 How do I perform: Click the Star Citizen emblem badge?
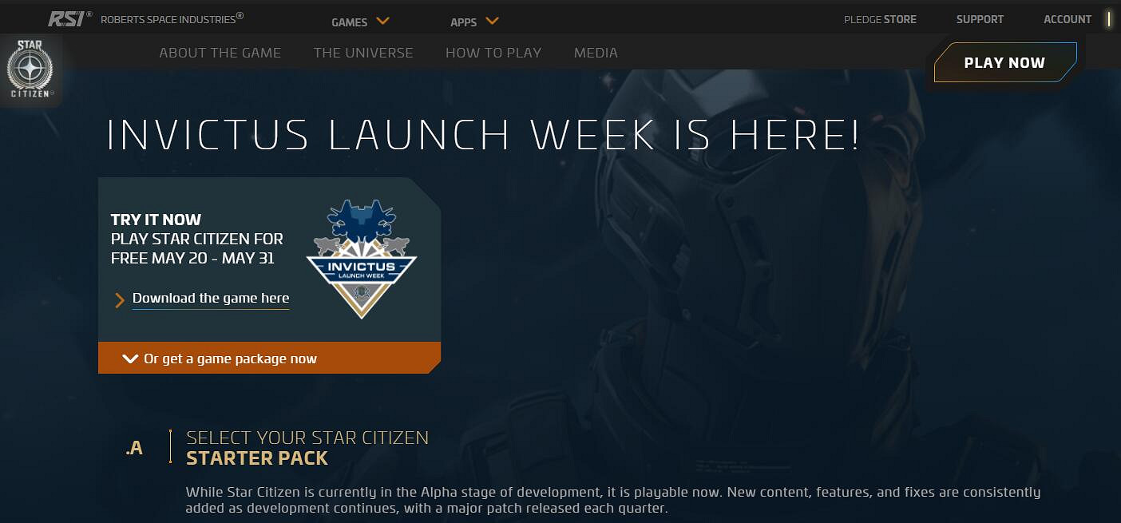[x=30, y=69]
